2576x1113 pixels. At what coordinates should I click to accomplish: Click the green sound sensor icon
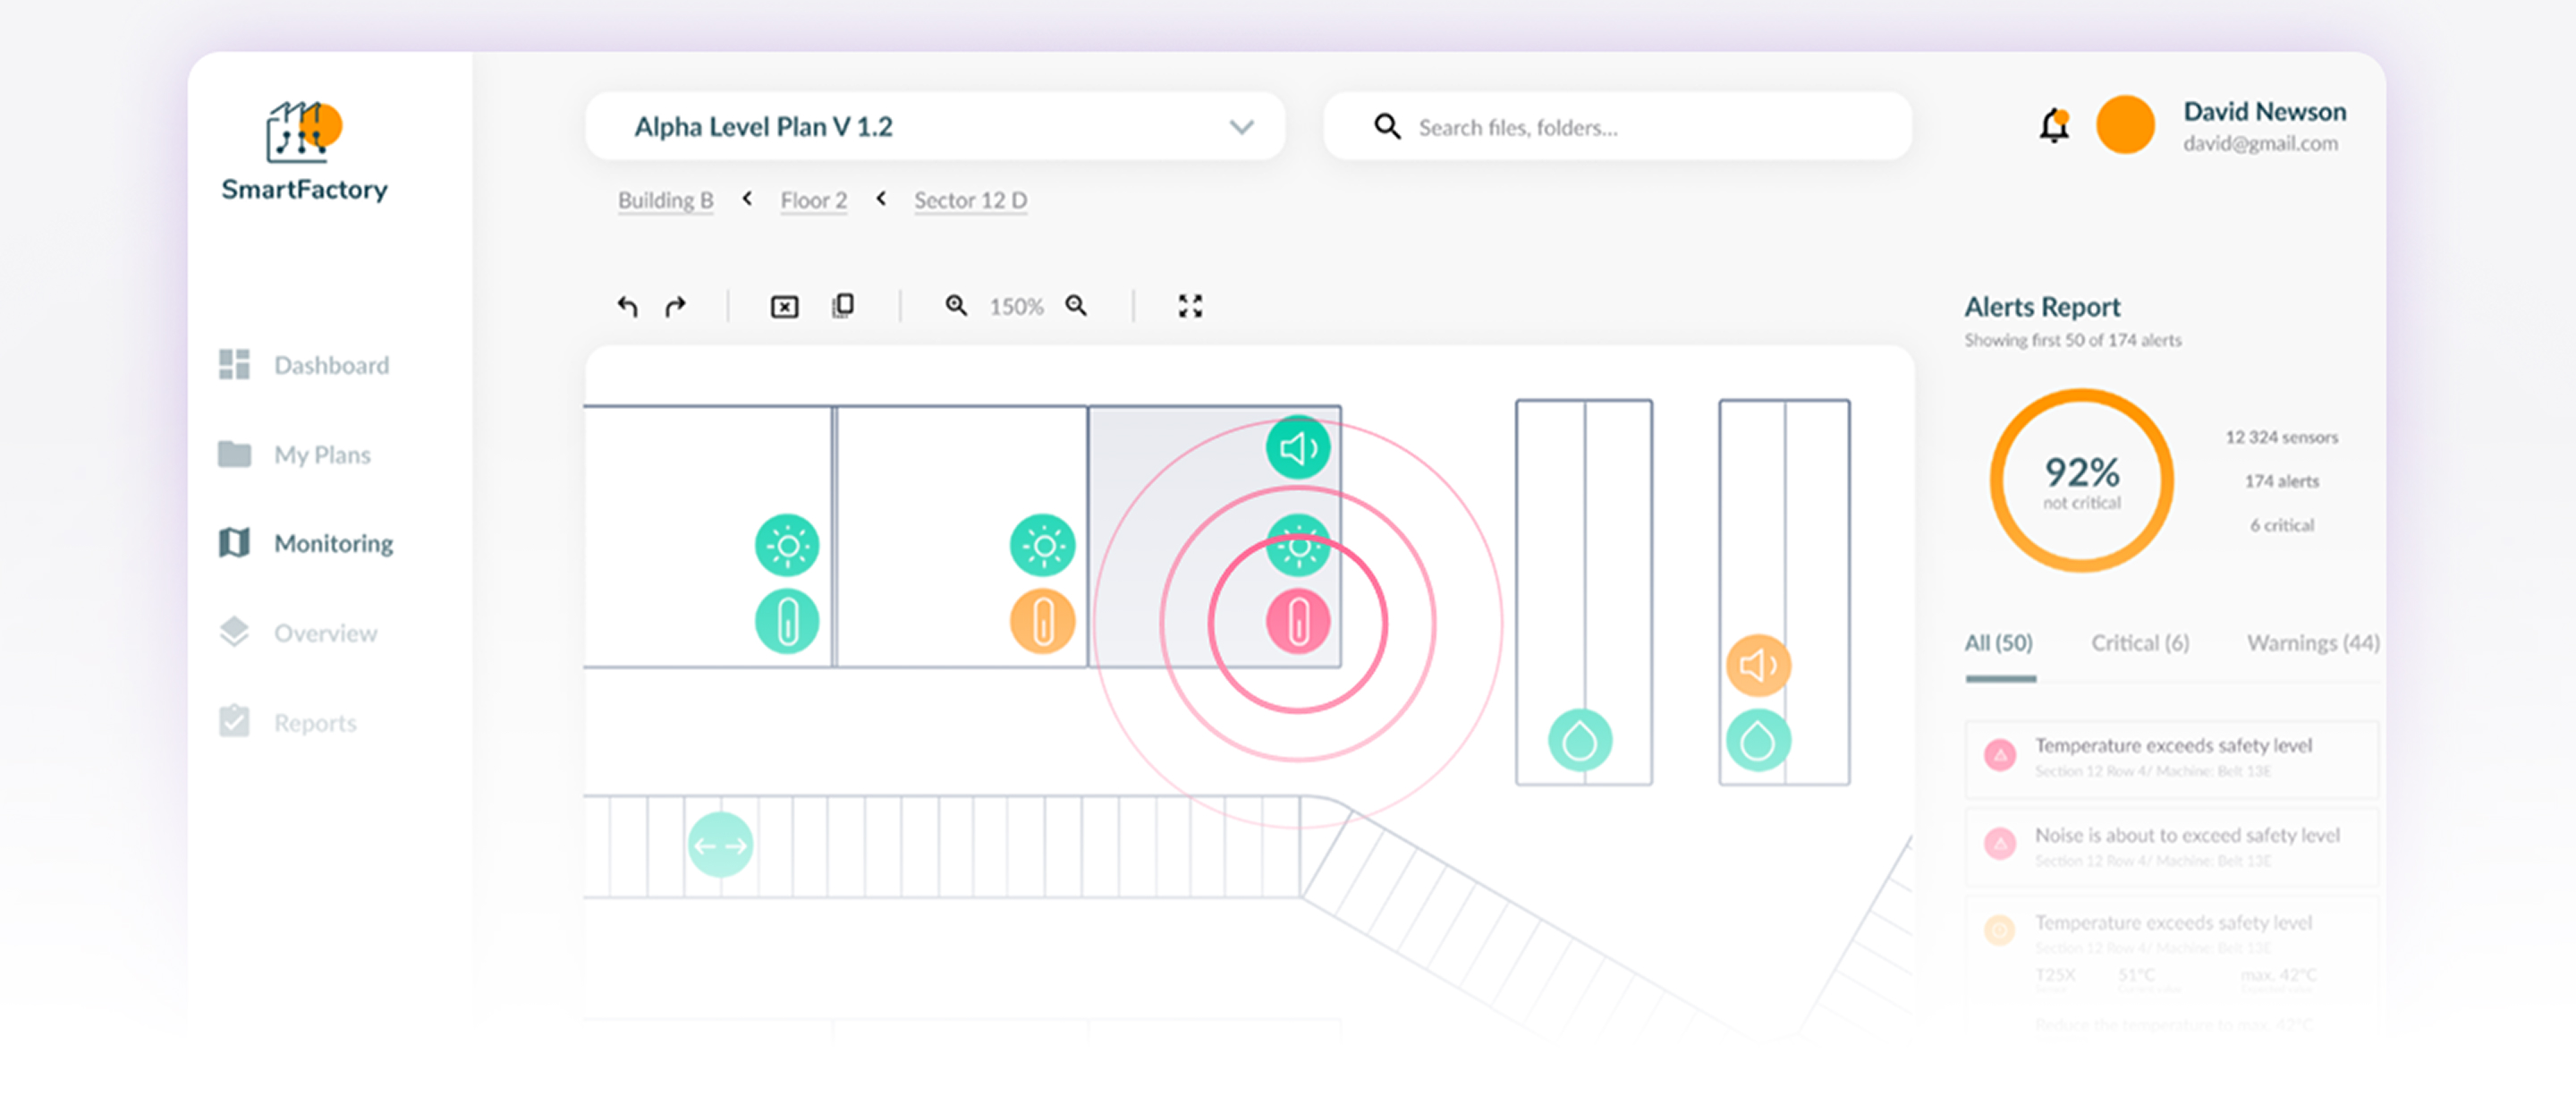[x=1297, y=448]
